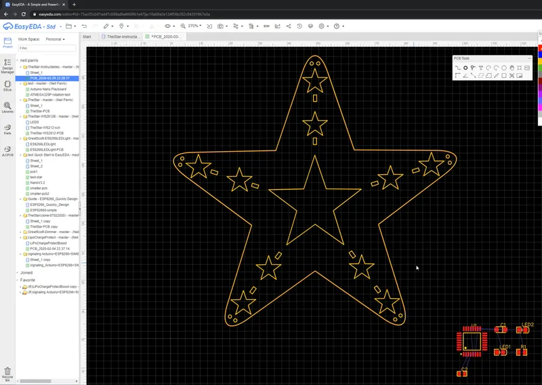Select the Pad tool in PCB Tools
The width and height of the screenshot is (542, 385).
click(x=465, y=68)
